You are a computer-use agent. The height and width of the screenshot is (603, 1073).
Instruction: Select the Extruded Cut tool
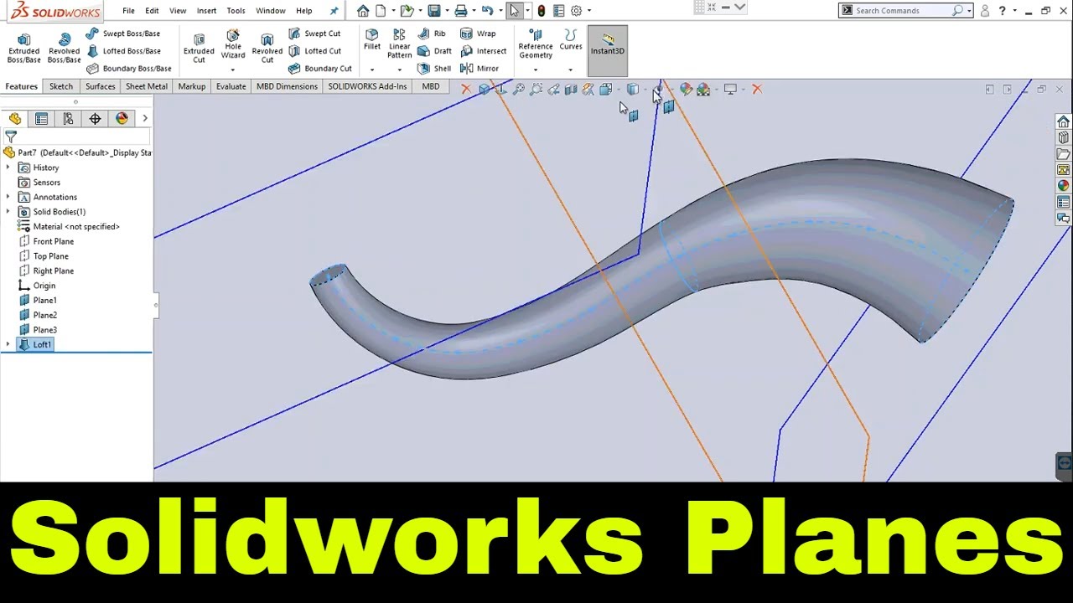[199, 49]
